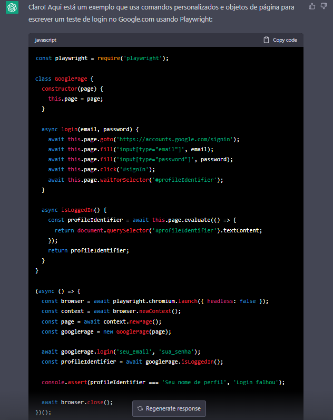Click the accounts.google.com/signin URL string

tap(175, 139)
